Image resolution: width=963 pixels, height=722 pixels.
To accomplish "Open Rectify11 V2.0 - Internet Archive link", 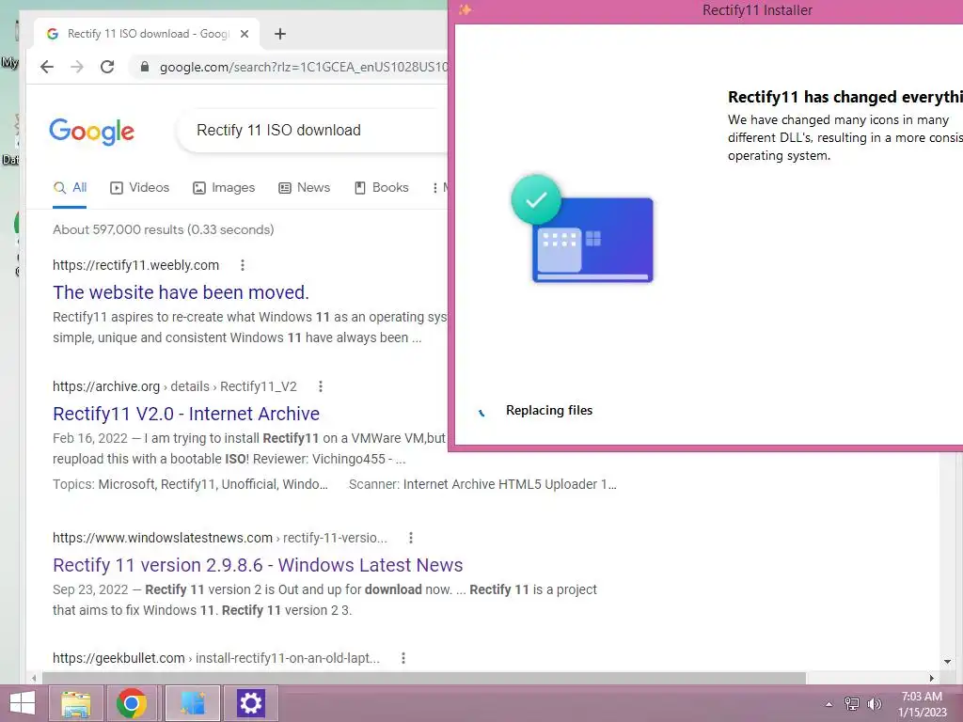I will [186, 414].
